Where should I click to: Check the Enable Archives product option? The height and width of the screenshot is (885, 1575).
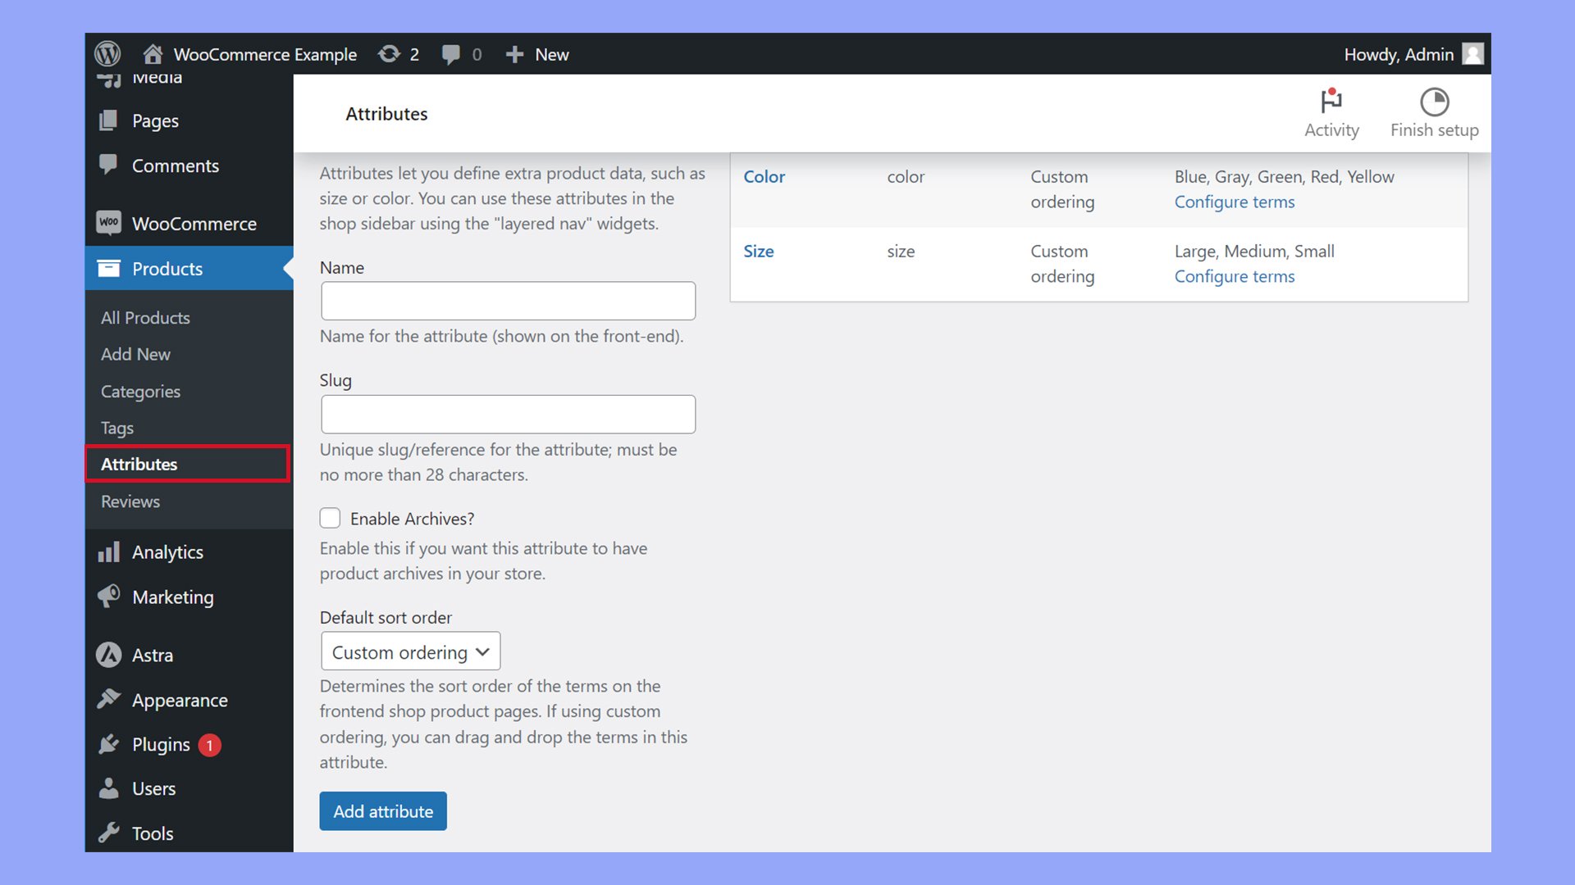pyautogui.click(x=331, y=519)
